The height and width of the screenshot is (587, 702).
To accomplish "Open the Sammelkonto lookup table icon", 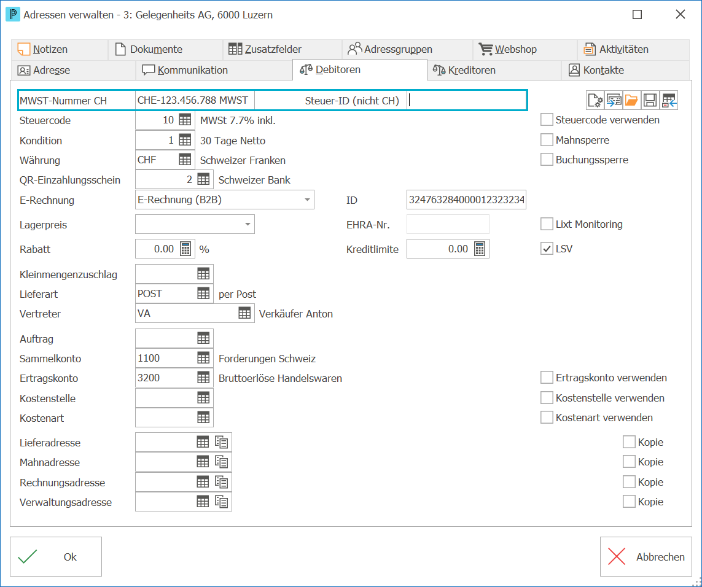I will click(203, 358).
